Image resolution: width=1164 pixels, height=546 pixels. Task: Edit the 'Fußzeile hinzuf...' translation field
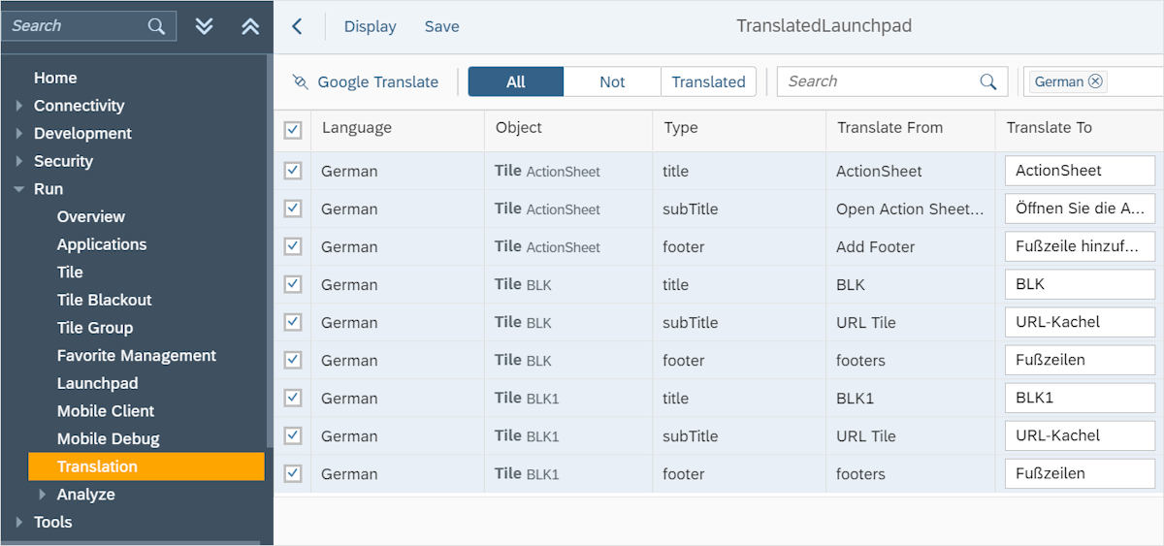click(1080, 246)
